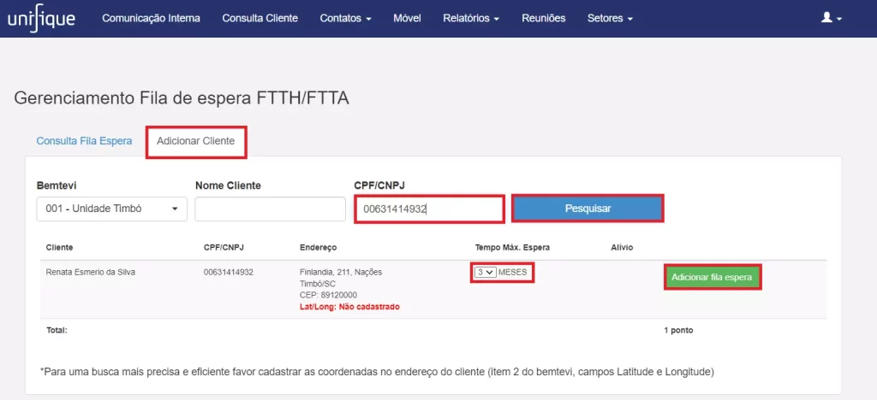This screenshot has height=400, width=877.
Task: Switch to Consulta Fila Espera tab
Action: point(84,141)
